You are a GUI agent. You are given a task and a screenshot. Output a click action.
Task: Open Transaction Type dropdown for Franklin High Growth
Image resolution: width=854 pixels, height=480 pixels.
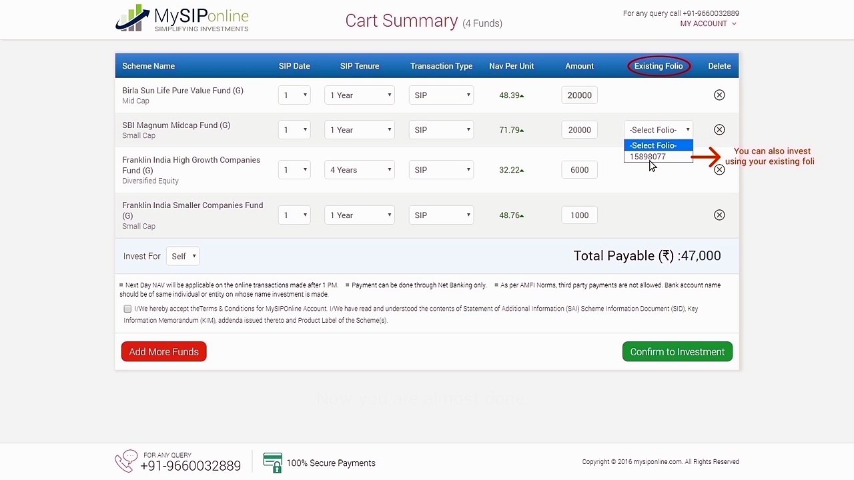point(441,170)
